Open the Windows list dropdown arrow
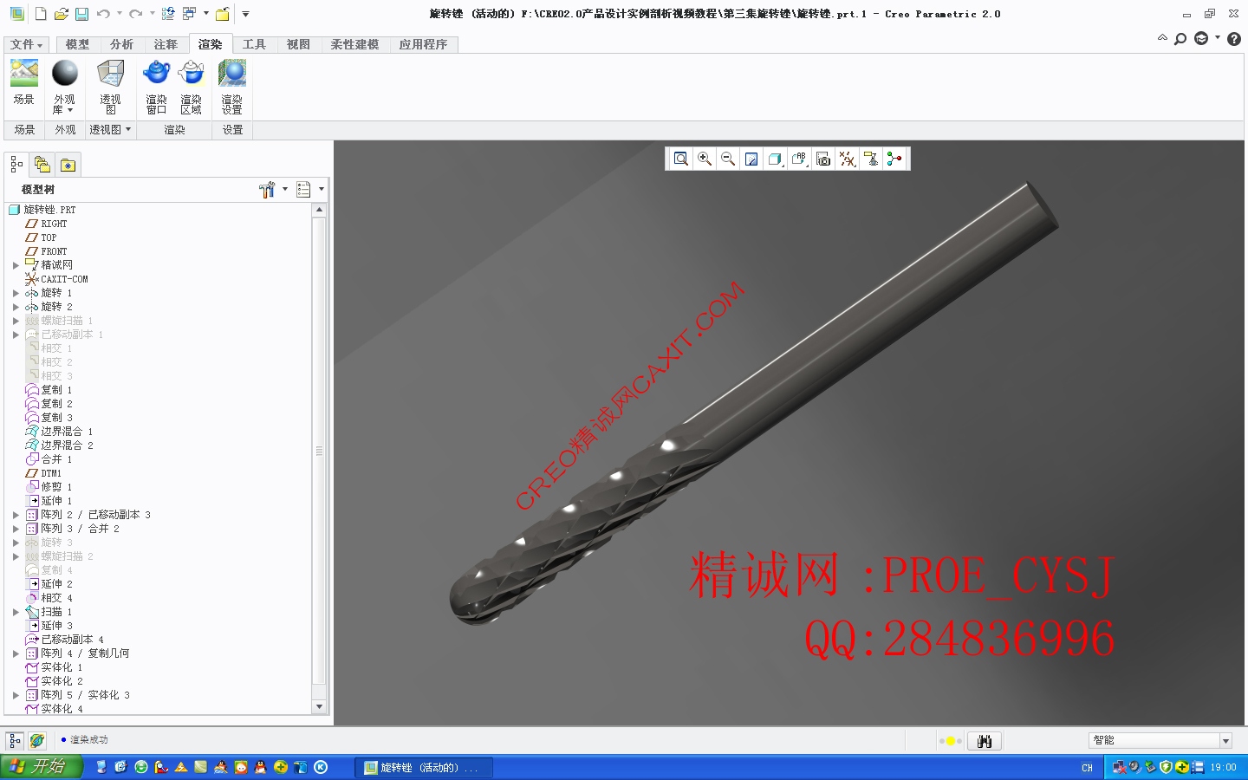The image size is (1248, 780). click(206, 14)
